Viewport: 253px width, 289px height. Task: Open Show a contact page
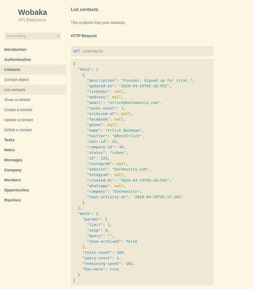tap(17, 100)
